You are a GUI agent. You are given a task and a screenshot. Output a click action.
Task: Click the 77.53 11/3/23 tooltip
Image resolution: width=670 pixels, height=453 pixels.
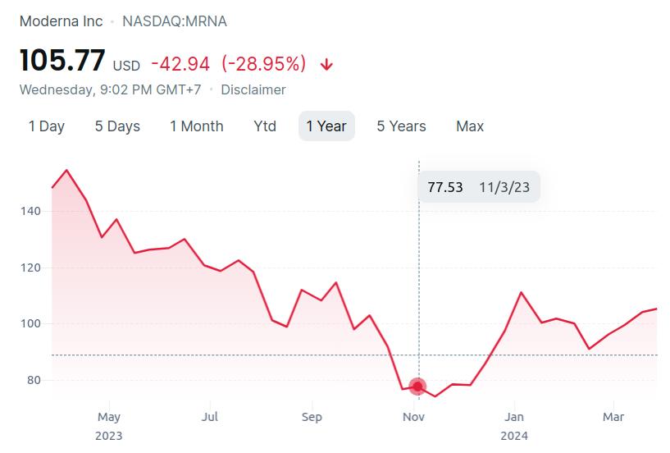479,187
